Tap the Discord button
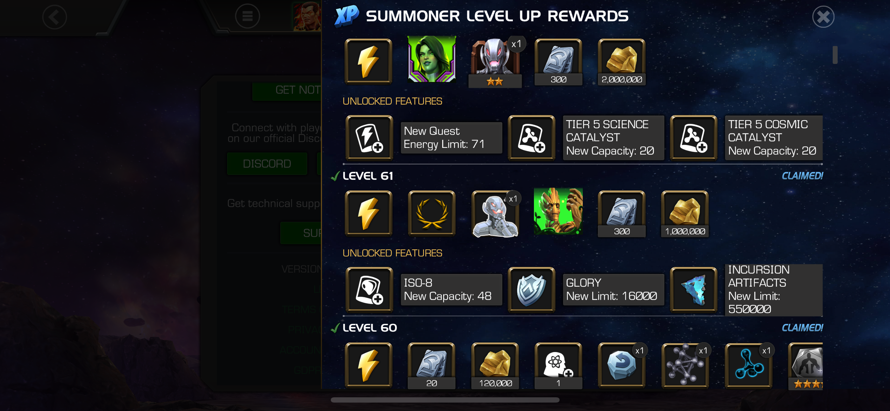890x411 pixels. coord(267,164)
